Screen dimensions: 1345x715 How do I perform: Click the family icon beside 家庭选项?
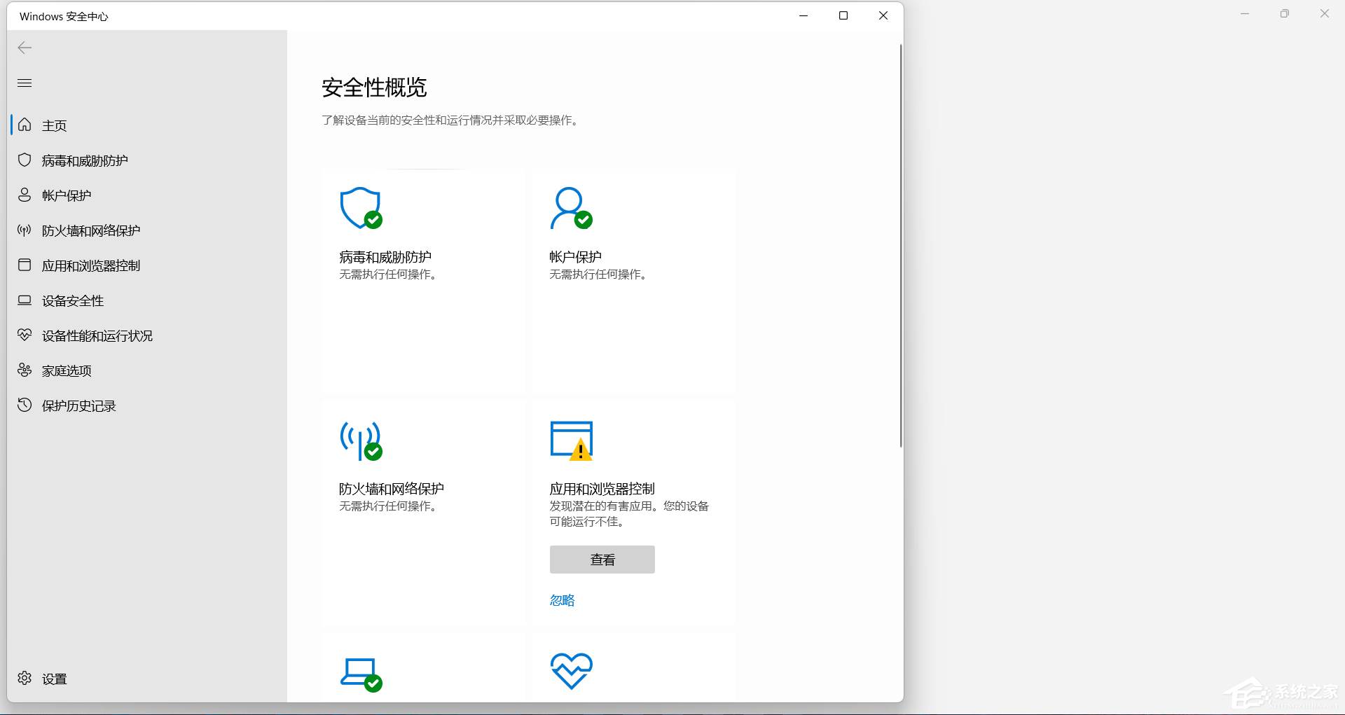(25, 370)
